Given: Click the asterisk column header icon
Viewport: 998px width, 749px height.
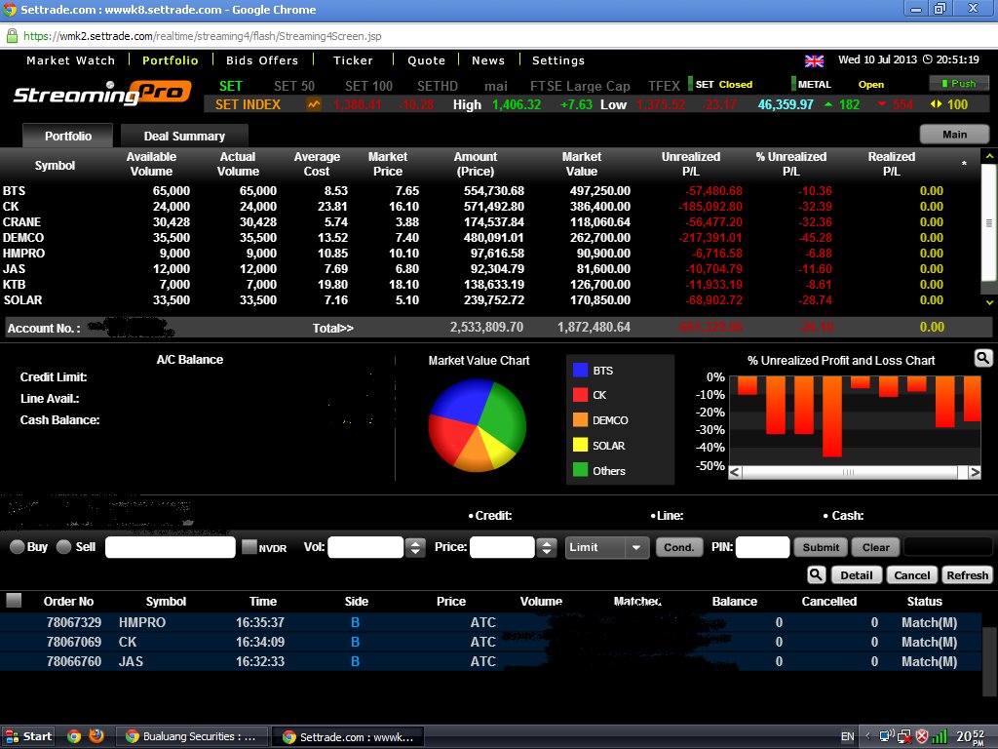Looking at the screenshot, I should (x=964, y=164).
